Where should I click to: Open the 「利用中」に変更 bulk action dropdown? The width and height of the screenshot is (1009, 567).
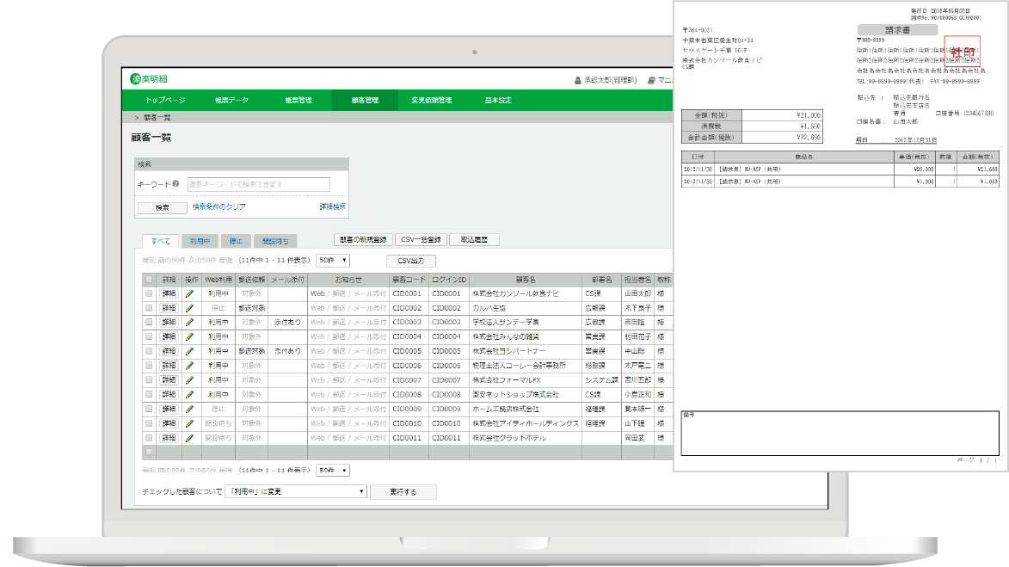[x=294, y=492]
